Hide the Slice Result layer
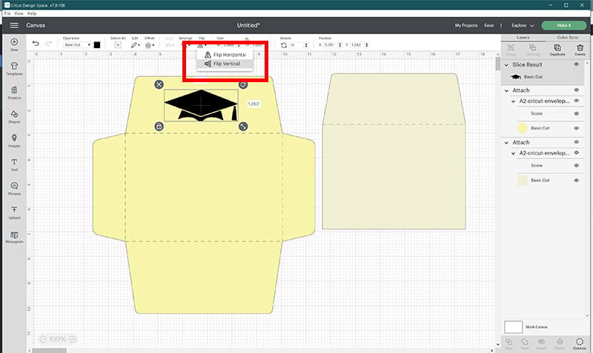The width and height of the screenshot is (593, 353). [576, 64]
